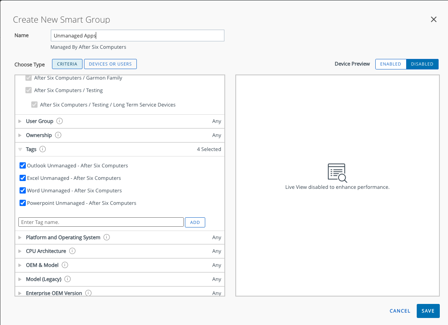Viewport: 448px width, 325px height.
Task: Toggle the Word Unmanaged tag checkbox
Action: tap(23, 190)
